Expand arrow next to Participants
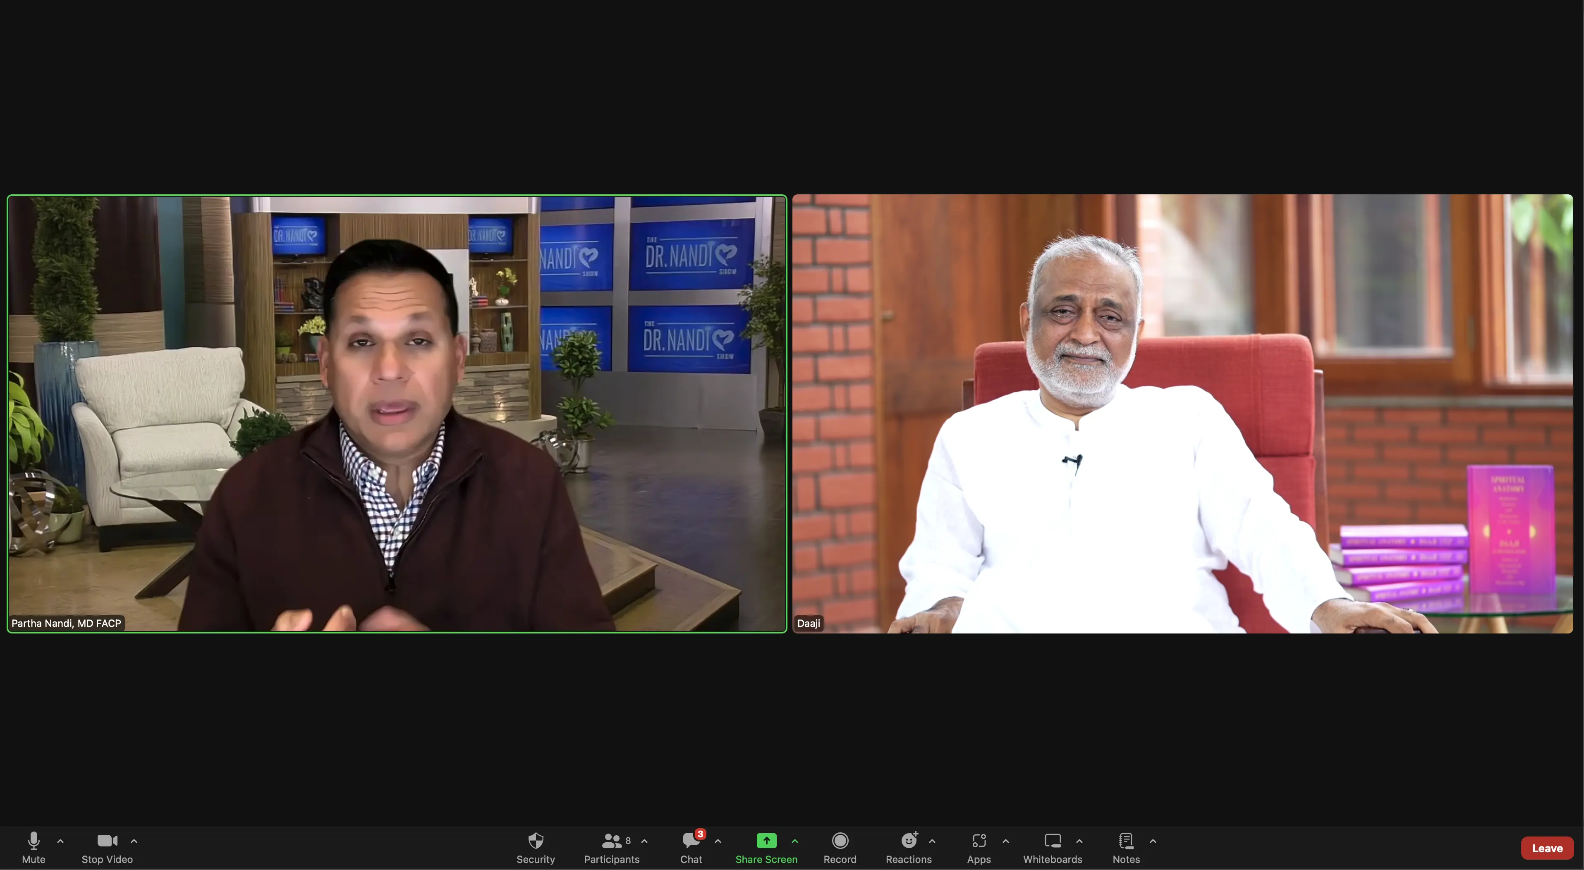 pyautogui.click(x=644, y=841)
